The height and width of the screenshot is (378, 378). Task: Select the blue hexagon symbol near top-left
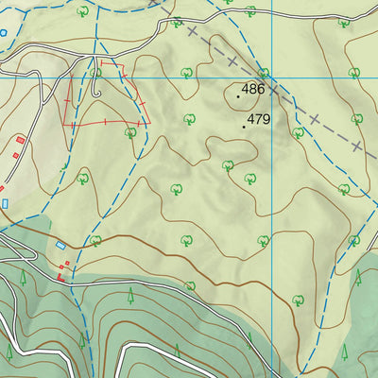pos(3,32)
